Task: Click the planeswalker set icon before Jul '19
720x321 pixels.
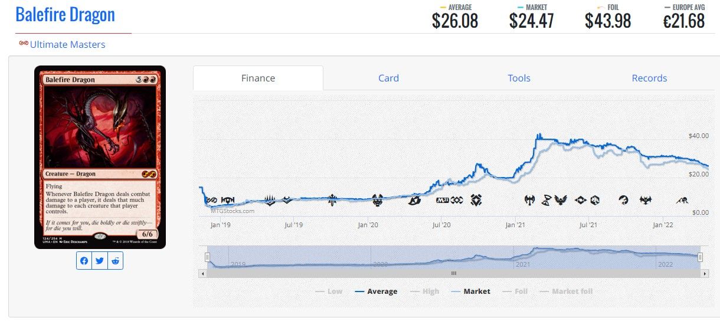Action: [270, 201]
